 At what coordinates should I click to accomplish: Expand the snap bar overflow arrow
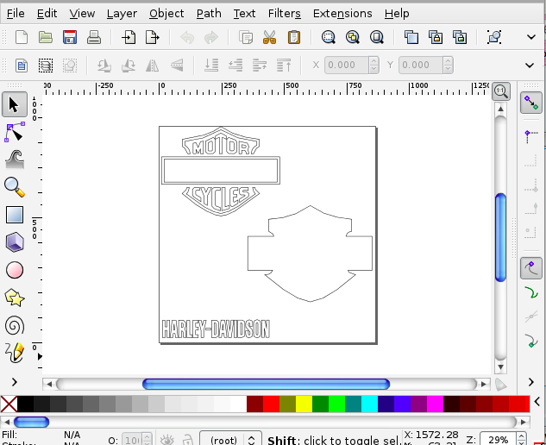point(531,382)
